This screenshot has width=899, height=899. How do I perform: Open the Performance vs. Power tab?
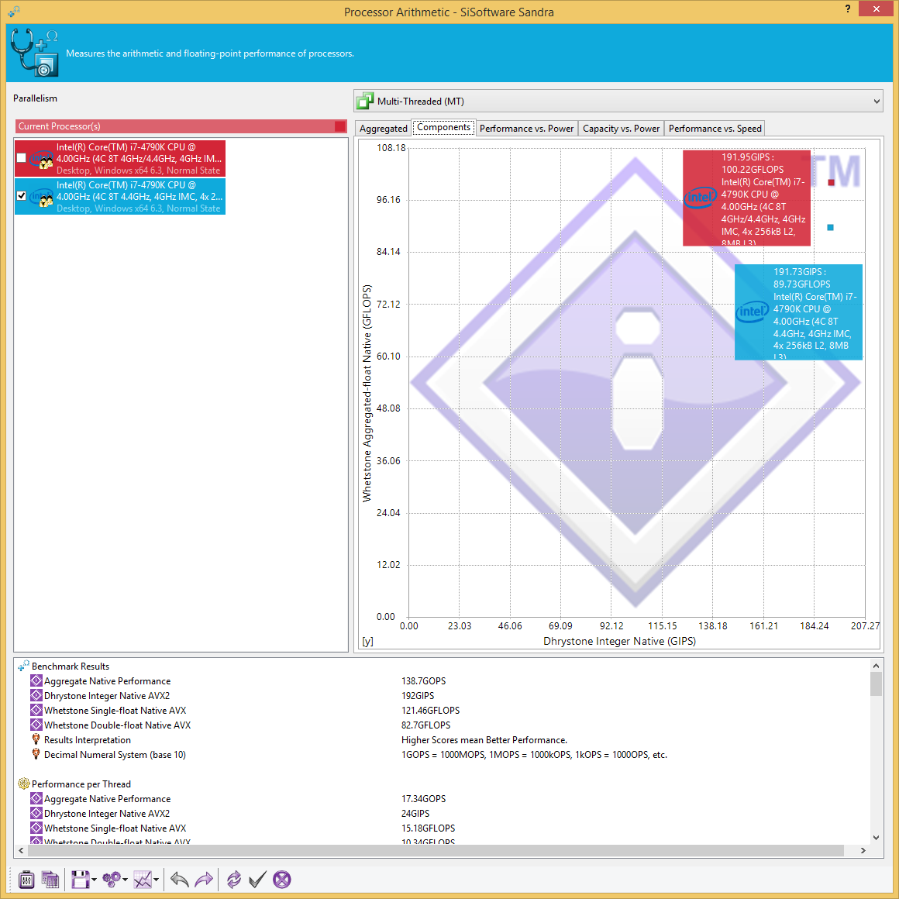(x=526, y=129)
